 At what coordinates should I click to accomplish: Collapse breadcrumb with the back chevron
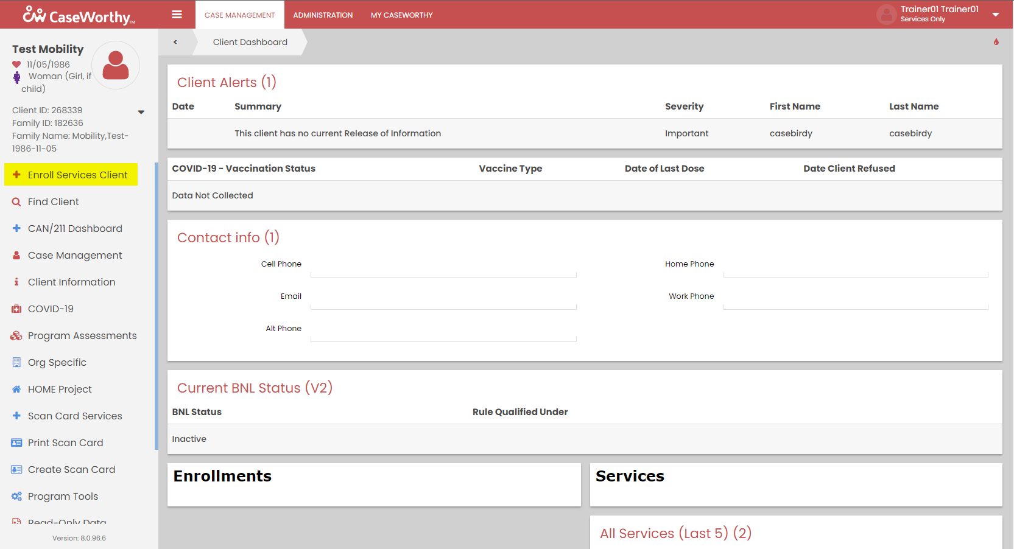(175, 42)
